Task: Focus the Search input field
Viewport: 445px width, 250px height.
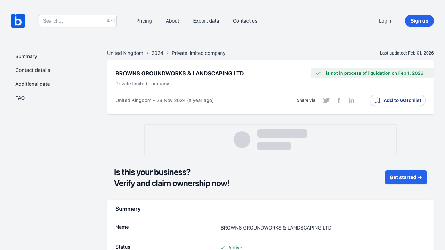Action: pyautogui.click(x=73, y=21)
